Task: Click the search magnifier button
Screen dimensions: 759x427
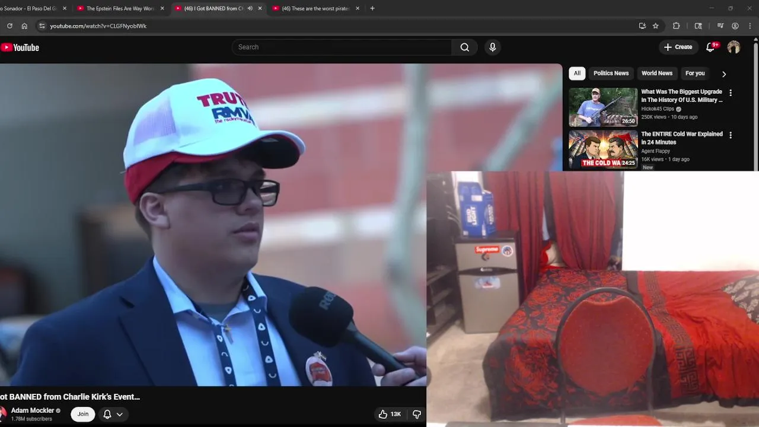Action: point(465,47)
